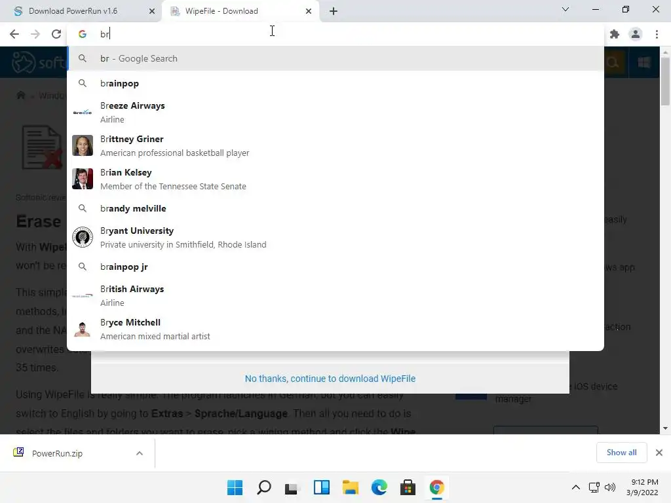Select the Brittney Griner suggestion
671x503 pixels.
coord(335,146)
